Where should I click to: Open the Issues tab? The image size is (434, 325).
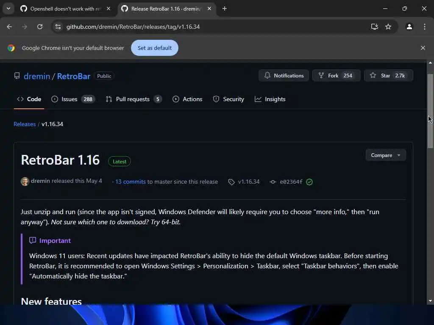(73, 99)
